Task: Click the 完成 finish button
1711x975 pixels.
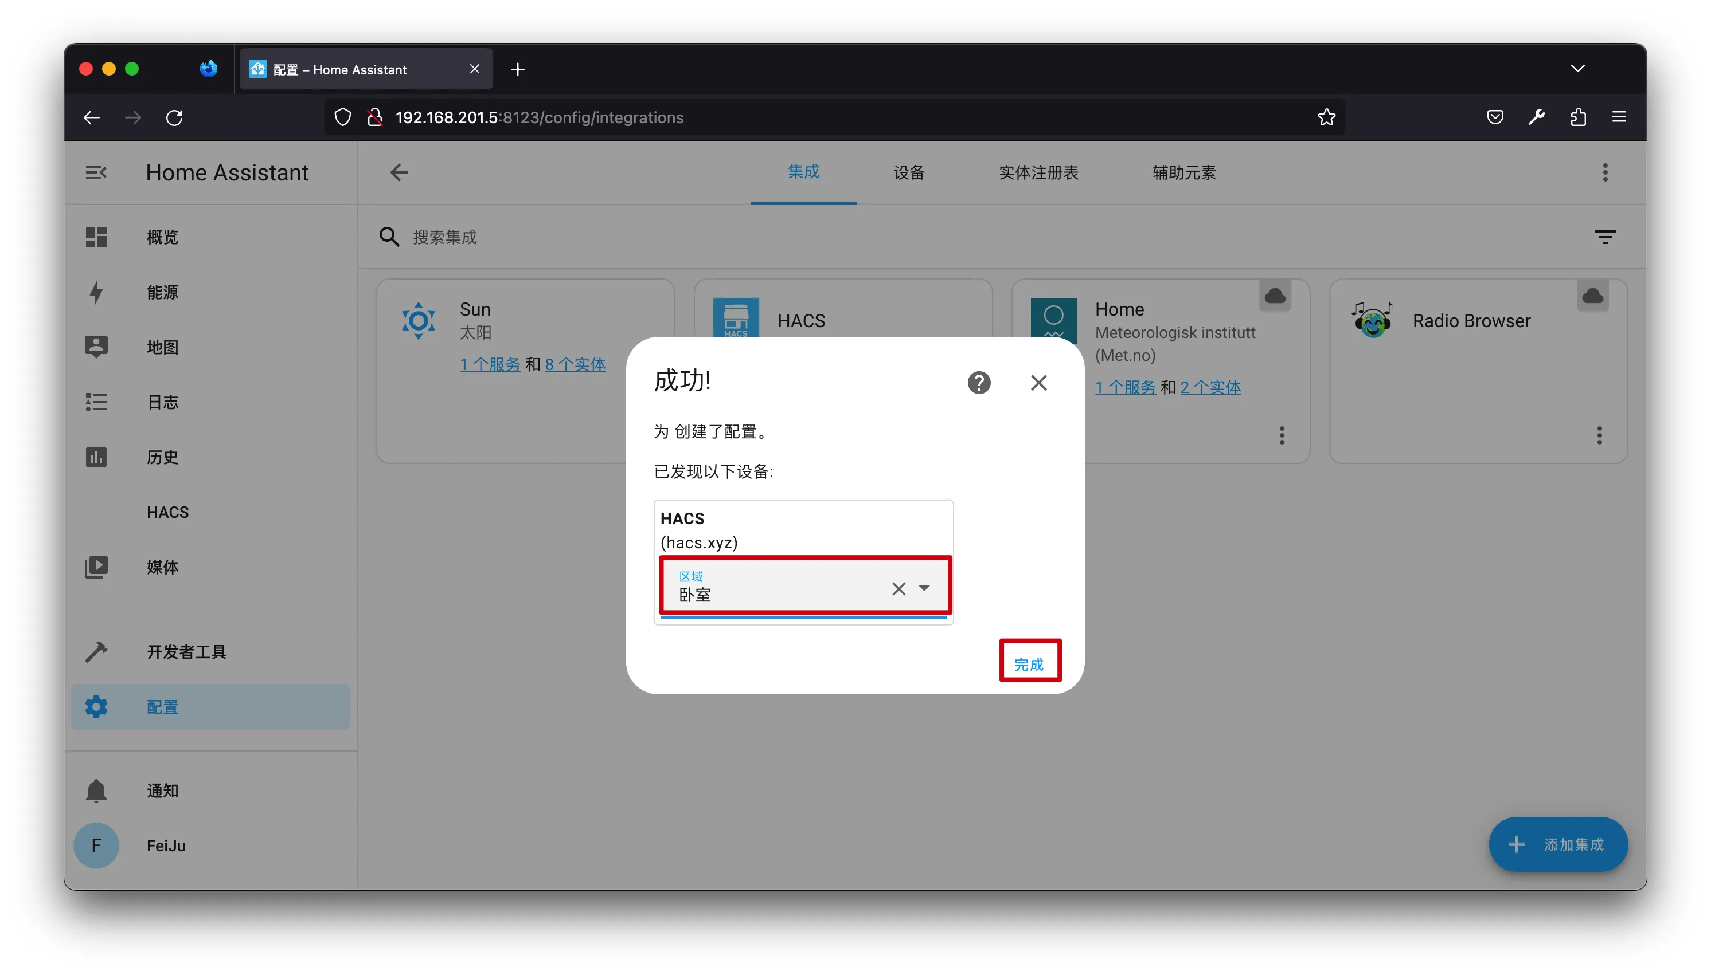Action: [1028, 663]
